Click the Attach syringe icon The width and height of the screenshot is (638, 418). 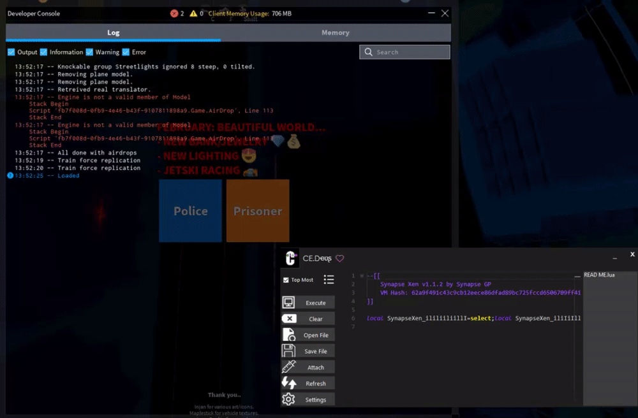(x=288, y=366)
